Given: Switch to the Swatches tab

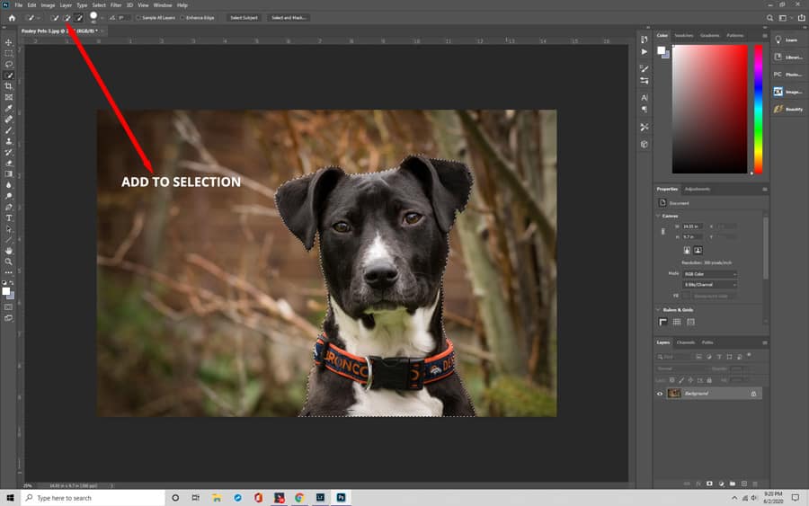Looking at the screenshot, I should tap(684, 36).
